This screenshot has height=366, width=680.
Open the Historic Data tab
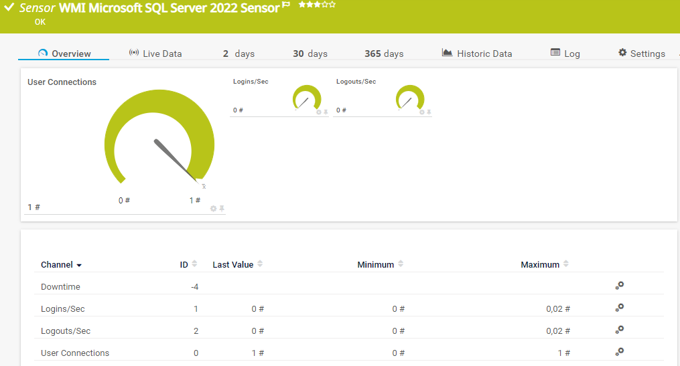click(x=477, y=54)
